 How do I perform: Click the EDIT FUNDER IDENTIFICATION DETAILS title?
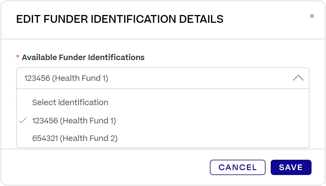pyautogui.click(x=120, y=19)
